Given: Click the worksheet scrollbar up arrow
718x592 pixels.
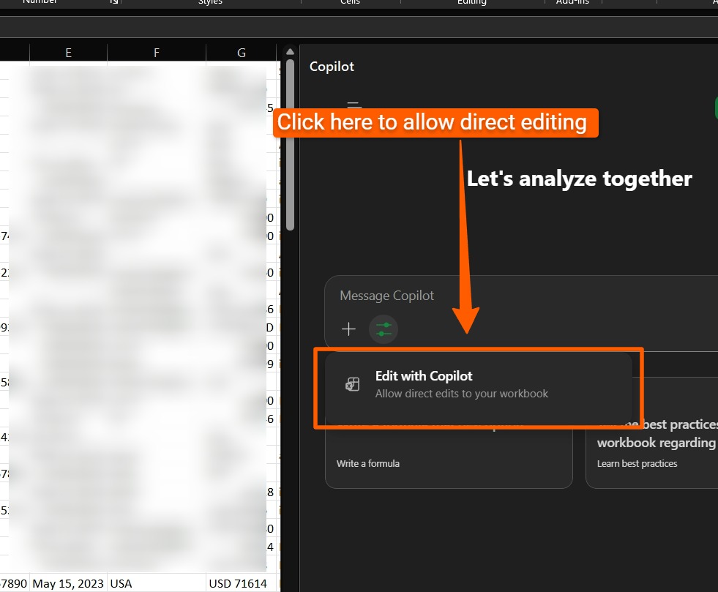Looking at the screenshot, I should [290, 51].
